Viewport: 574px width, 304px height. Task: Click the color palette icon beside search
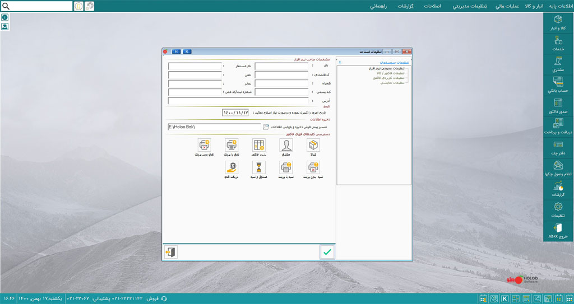coord(89,6)
